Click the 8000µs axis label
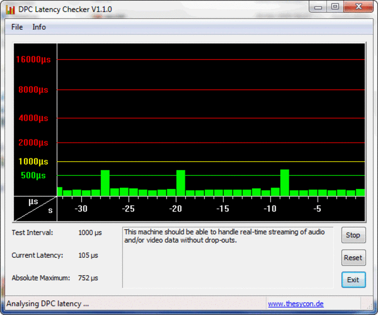378x315 pixels. pyautogui.click(x=33, y=90)
